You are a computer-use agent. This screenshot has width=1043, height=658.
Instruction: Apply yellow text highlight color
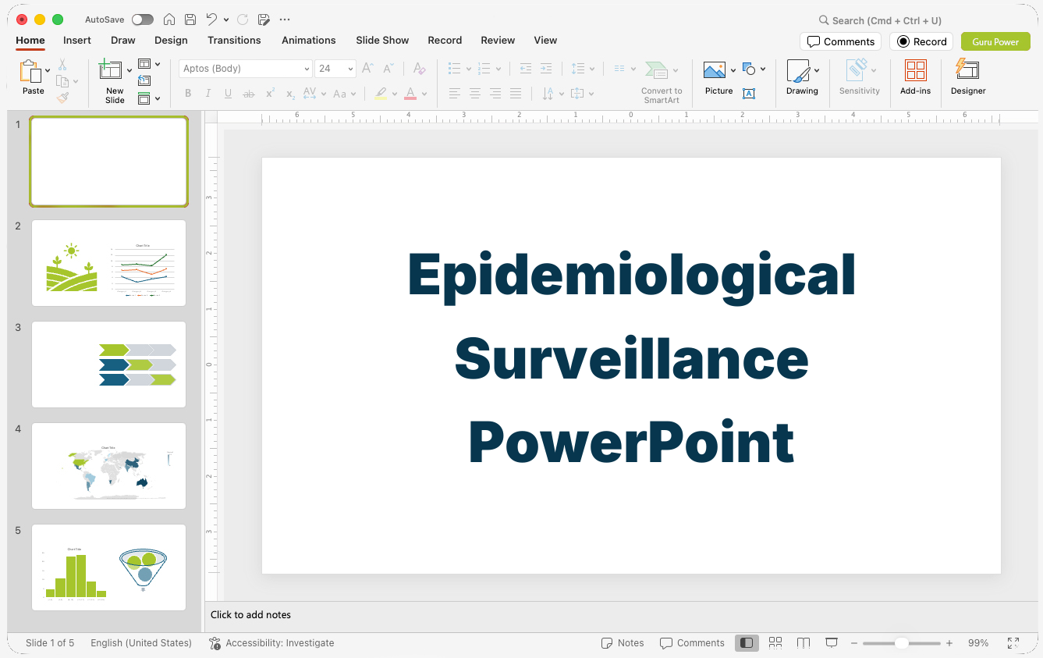click(x=381, y=94)
